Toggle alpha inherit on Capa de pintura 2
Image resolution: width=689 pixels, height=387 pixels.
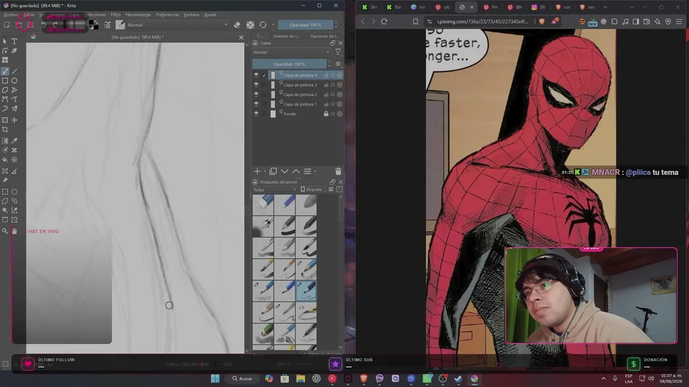point(333,95)
